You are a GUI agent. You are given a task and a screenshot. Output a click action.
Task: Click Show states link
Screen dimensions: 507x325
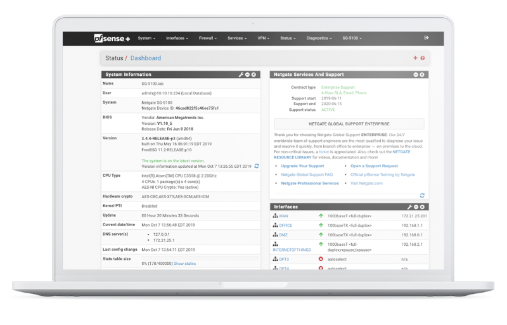[184, 264]
